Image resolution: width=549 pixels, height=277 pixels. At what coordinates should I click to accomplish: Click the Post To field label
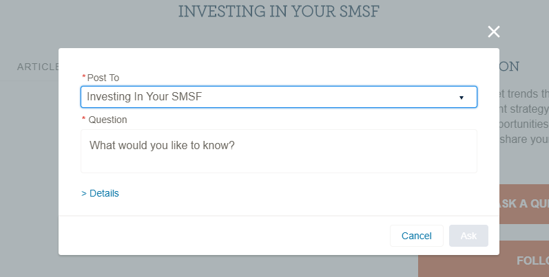tap(103, 78)
